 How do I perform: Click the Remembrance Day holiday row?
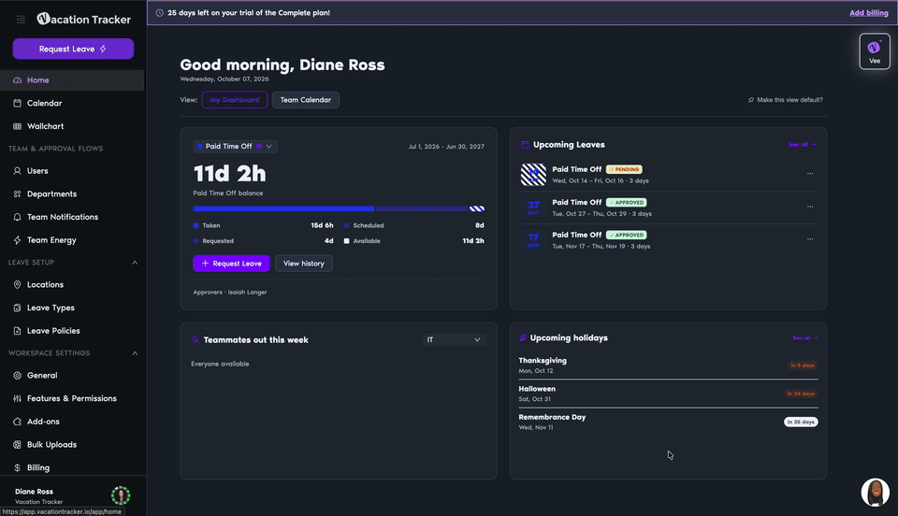pos(668,422)
